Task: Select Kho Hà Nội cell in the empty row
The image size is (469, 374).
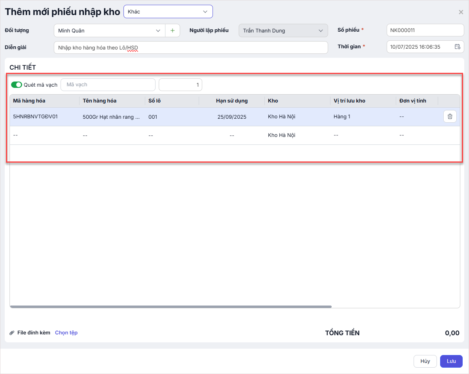Action: click(x=281, y=135)
